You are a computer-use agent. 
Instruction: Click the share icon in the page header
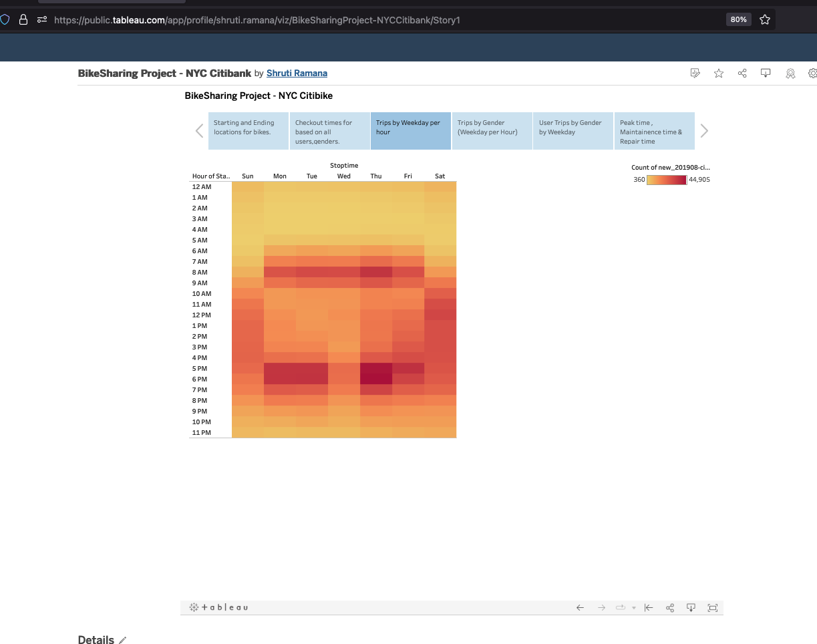click(742, 73)
